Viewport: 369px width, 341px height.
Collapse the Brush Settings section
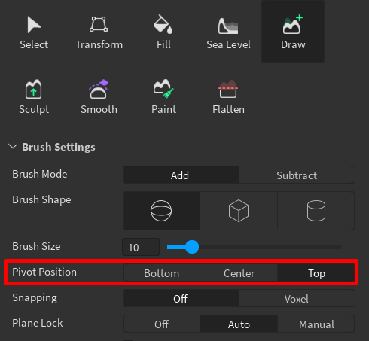(x=13, y=146)
